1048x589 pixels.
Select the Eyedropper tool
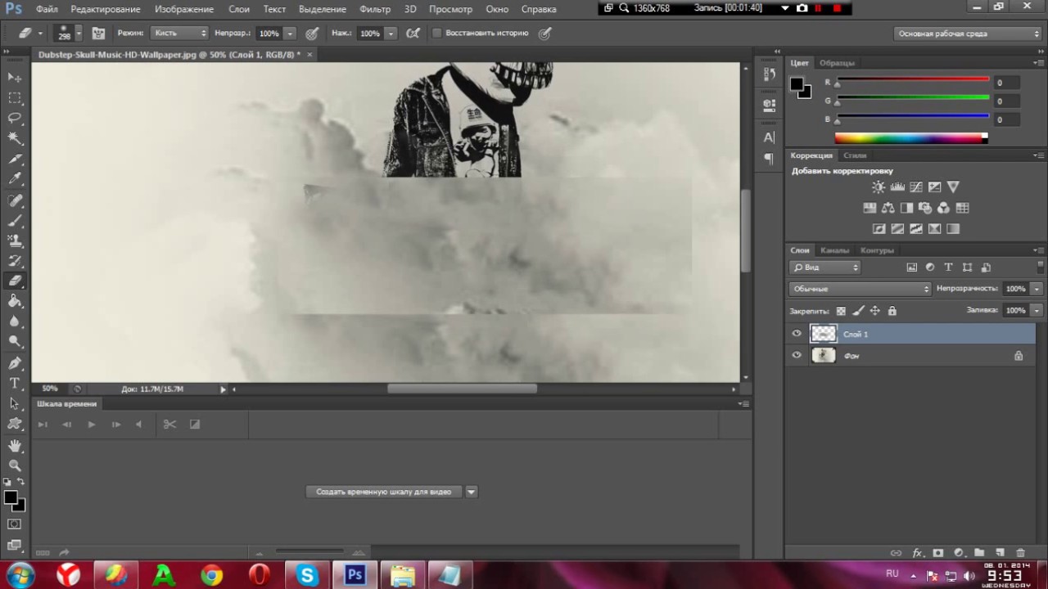tap(15, 179)
